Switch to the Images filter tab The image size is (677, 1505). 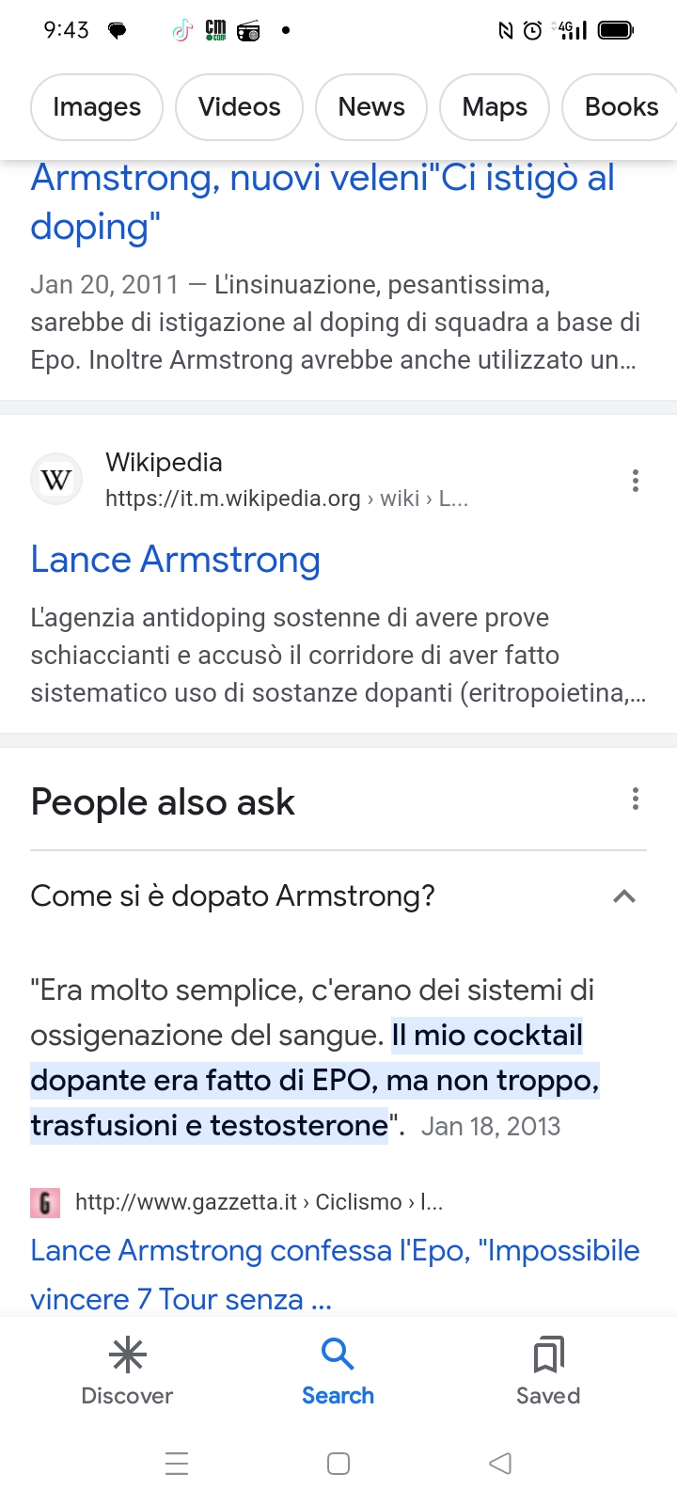pyautogui.click(x=97, y=107)
